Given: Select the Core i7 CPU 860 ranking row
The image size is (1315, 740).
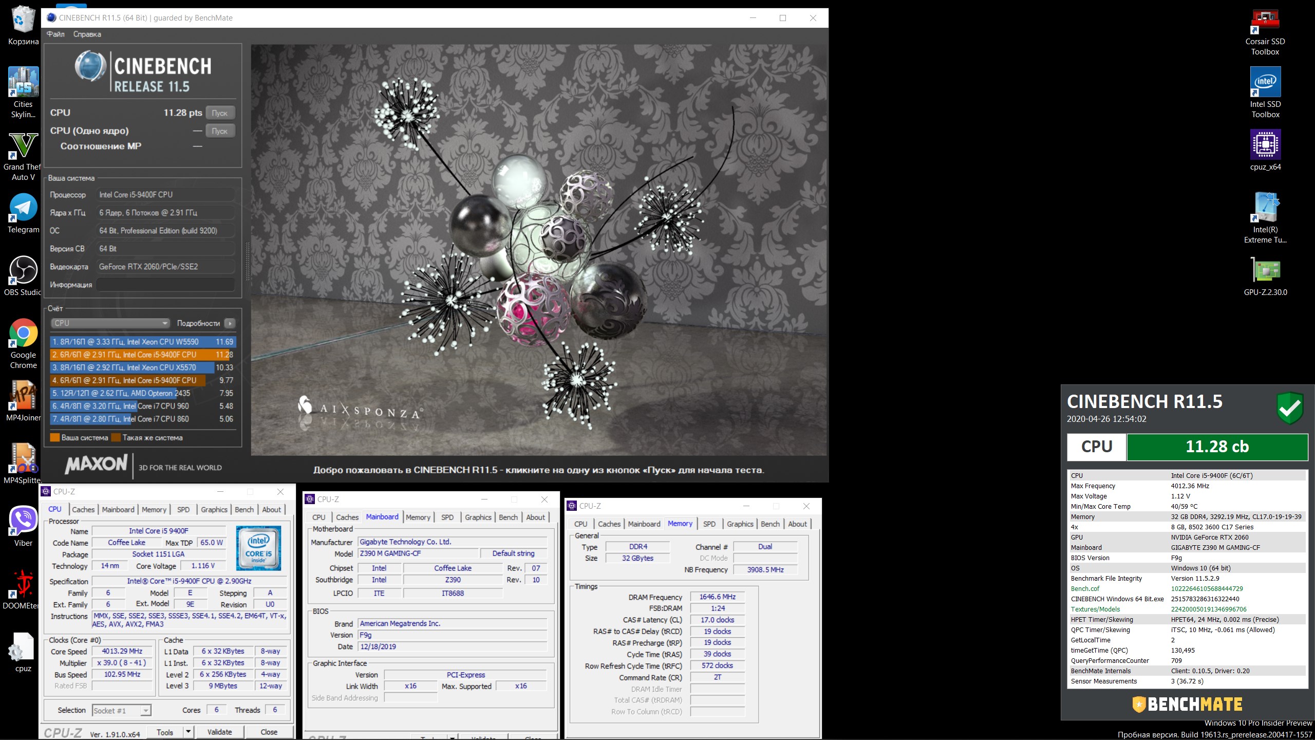Looking at the screenshot, I should click(143, 419).
